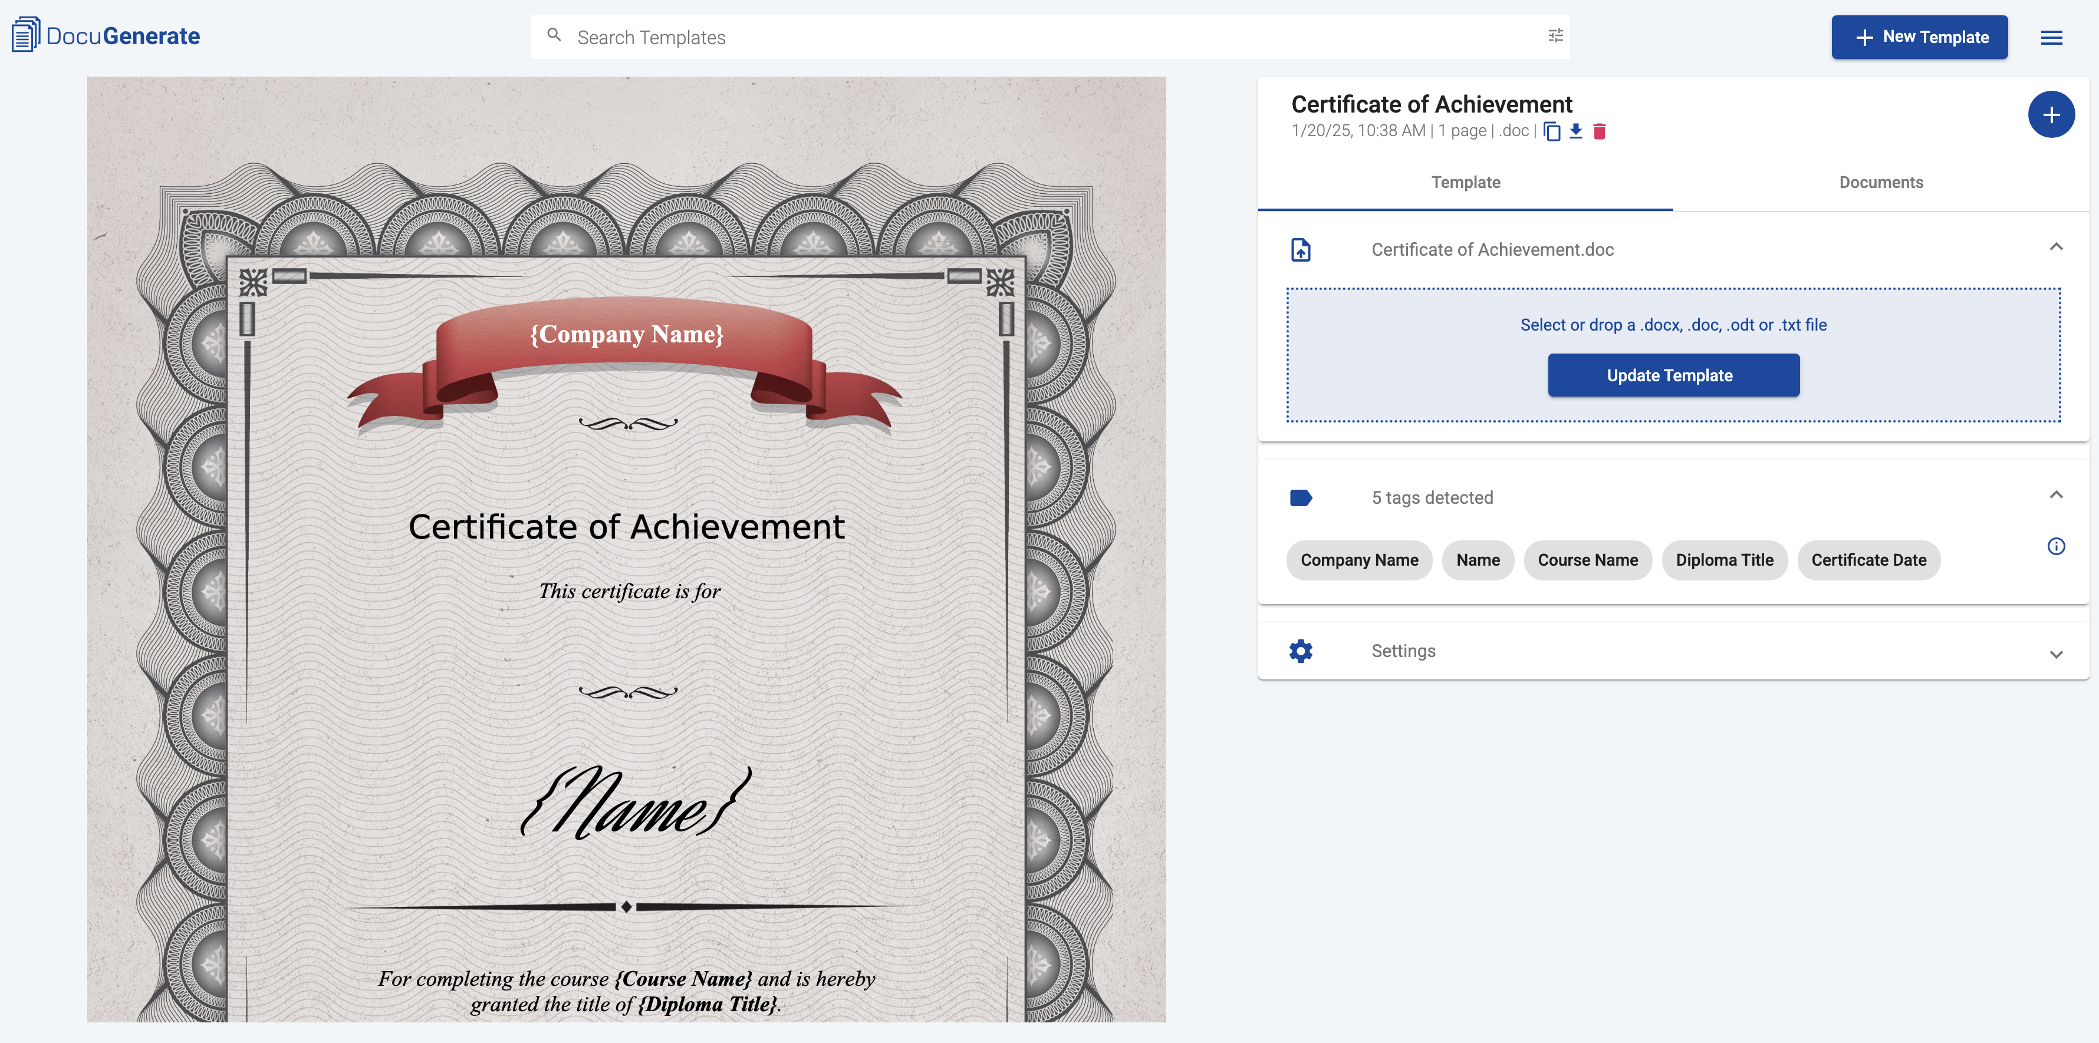
Task: Download the template file
Action: click(1575, 131)
